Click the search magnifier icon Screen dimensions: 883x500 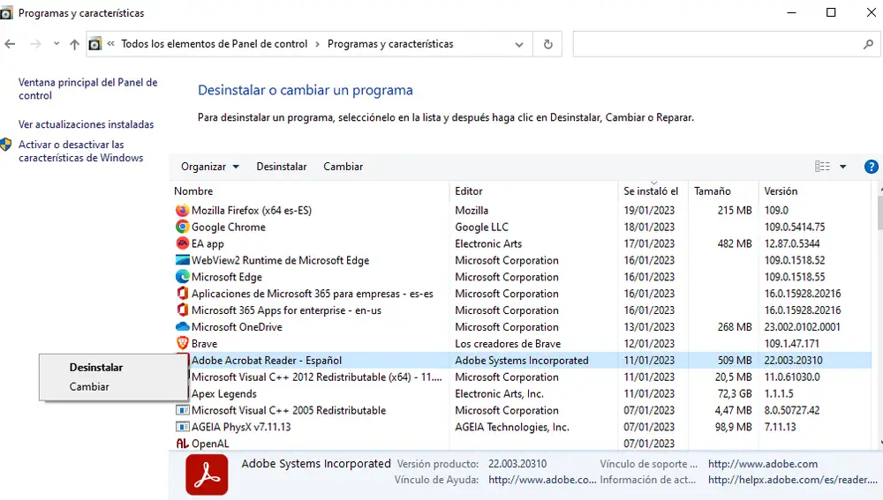point(868,44)
